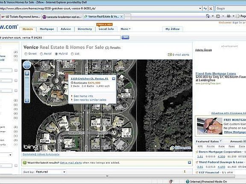
Task: Click the browser Refresh button
Action: [x=205, y=9]
